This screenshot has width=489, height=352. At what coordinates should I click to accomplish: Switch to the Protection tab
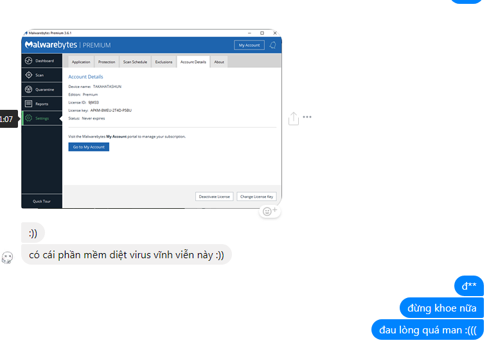pos(107,62)
